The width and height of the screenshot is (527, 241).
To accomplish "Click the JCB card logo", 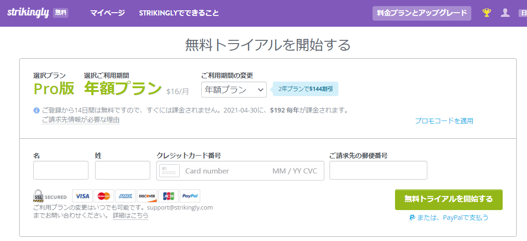I will [168, 196].
